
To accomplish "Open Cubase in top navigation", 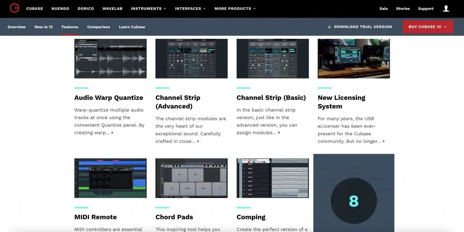I will pyautogui.click(x=34, y=9).
